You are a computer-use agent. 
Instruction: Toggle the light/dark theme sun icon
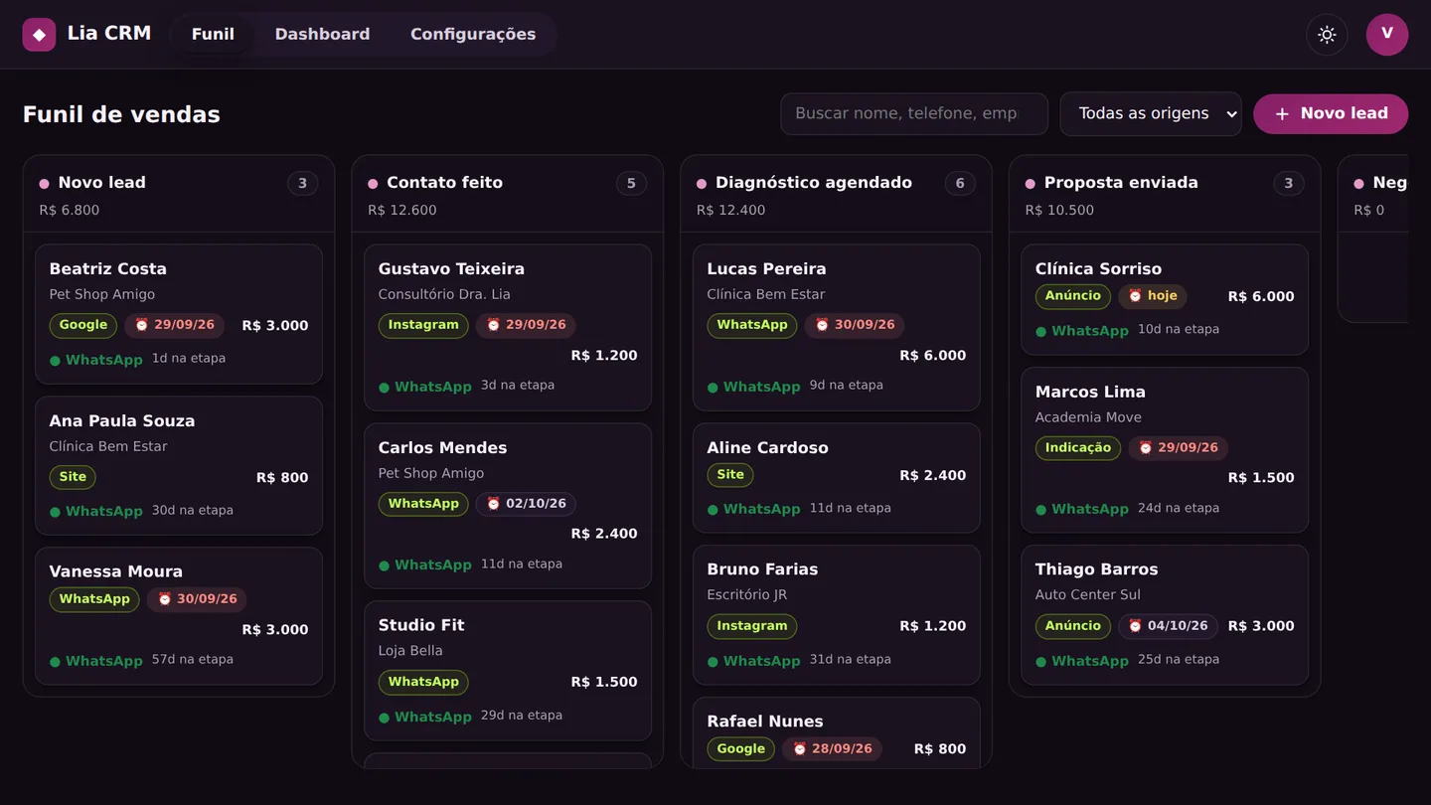(x=1327, y=35)
